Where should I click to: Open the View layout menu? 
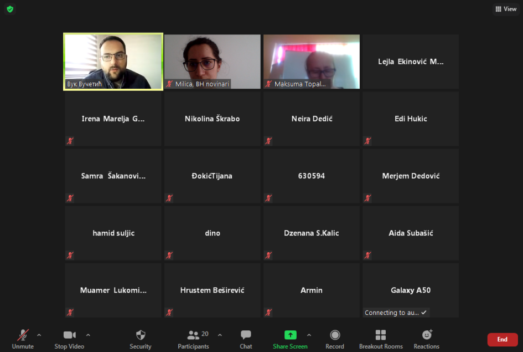click(x=506, y=9)
